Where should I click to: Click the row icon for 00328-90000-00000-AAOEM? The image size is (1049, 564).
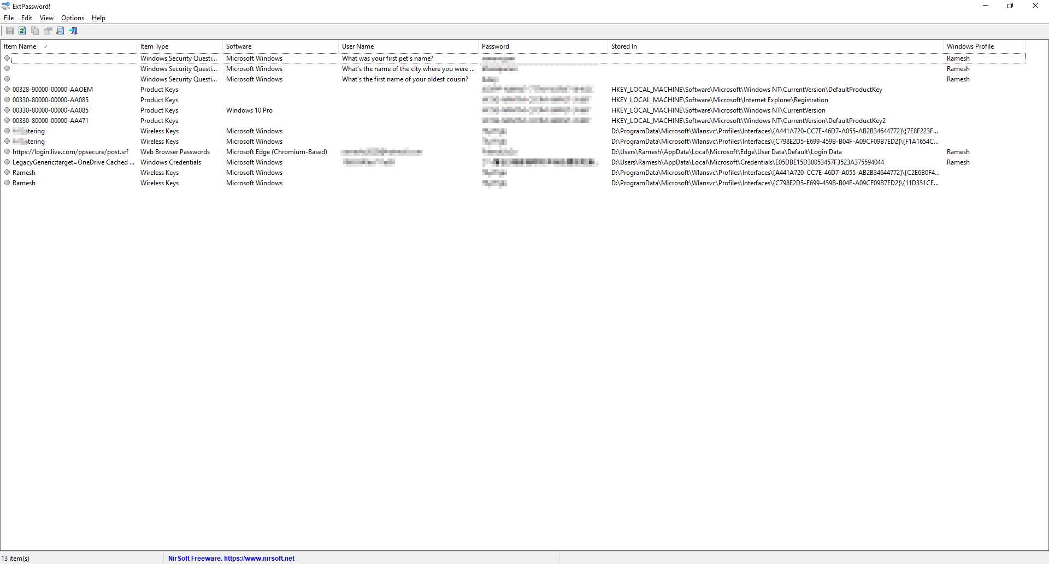coord(7,89)
